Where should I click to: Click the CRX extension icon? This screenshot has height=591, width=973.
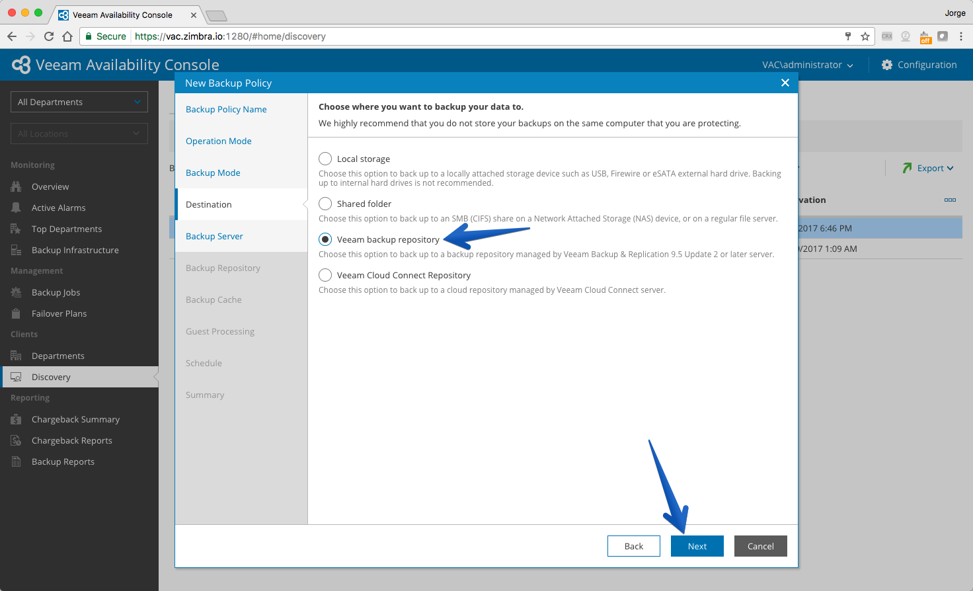(887, 36)
